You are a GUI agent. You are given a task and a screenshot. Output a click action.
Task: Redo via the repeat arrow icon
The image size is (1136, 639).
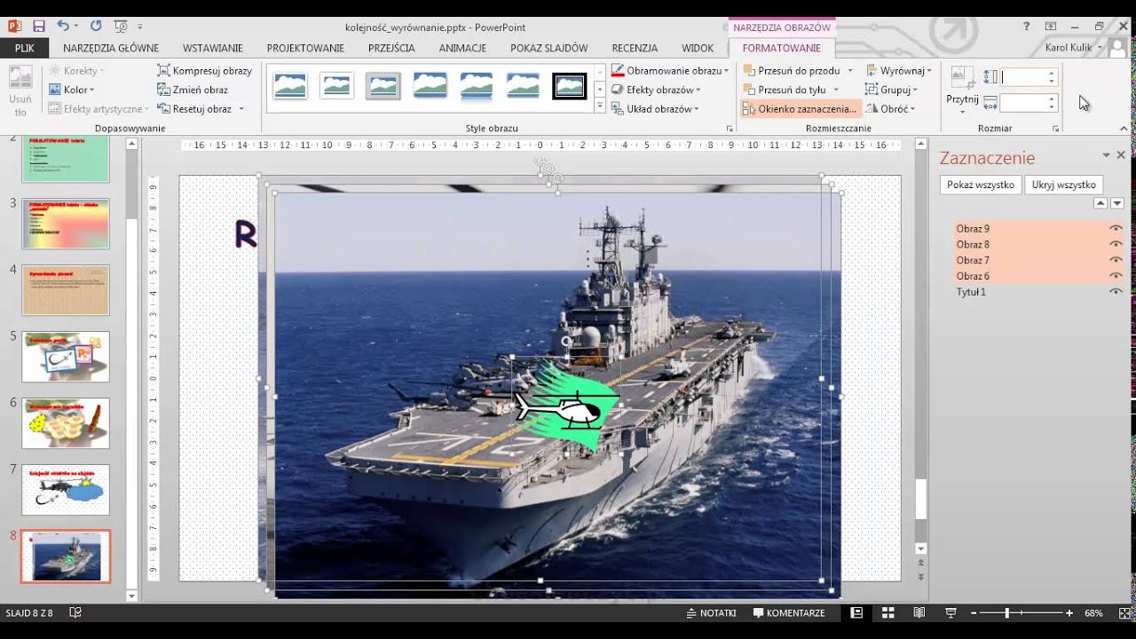pyautogui.click(x=96, y=27)
